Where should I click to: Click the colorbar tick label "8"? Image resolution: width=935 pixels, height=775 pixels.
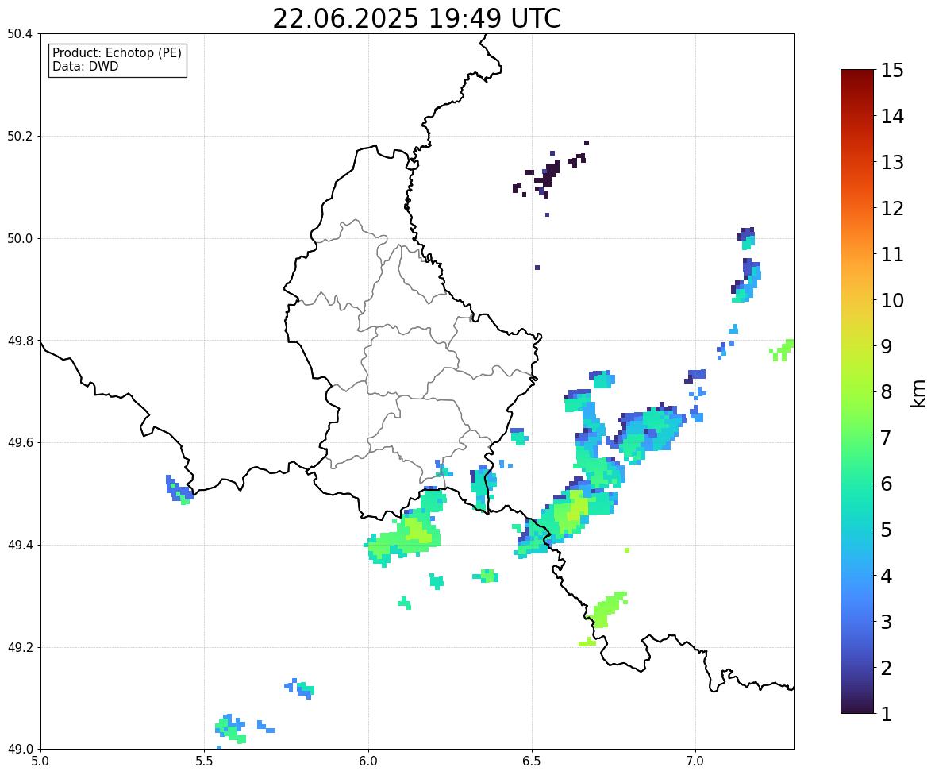[x=886, y=392]
